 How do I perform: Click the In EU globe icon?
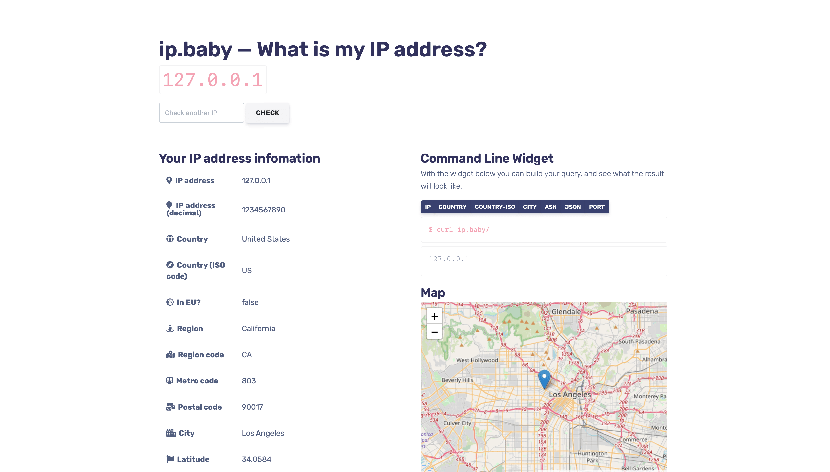(x=170, y=302)
